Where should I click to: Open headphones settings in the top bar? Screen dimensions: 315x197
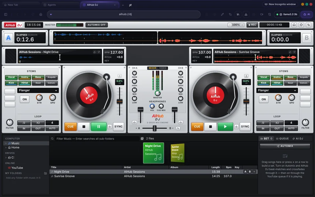294,25
